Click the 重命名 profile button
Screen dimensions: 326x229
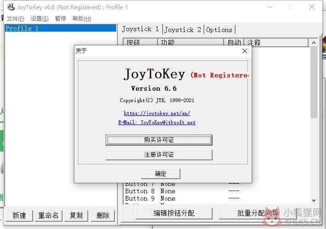pos(49,216)
